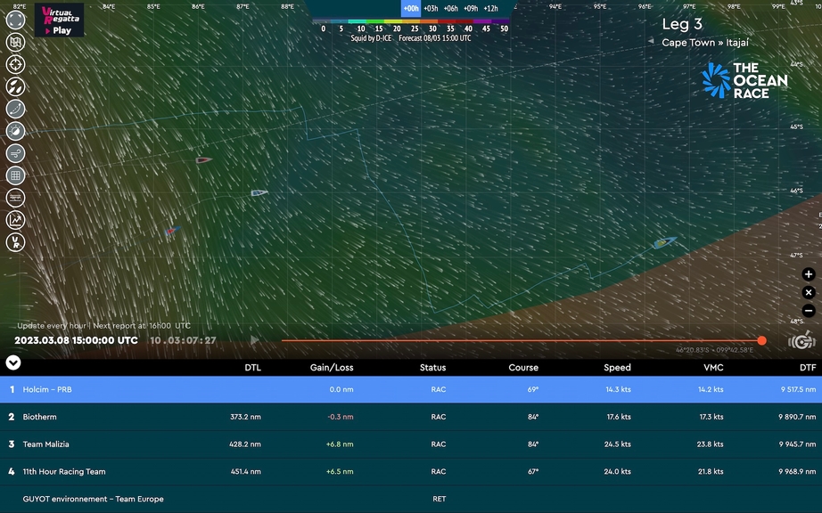Click the boats display icon
Viewport: 822px width, 513px height.
click(15, 86)
